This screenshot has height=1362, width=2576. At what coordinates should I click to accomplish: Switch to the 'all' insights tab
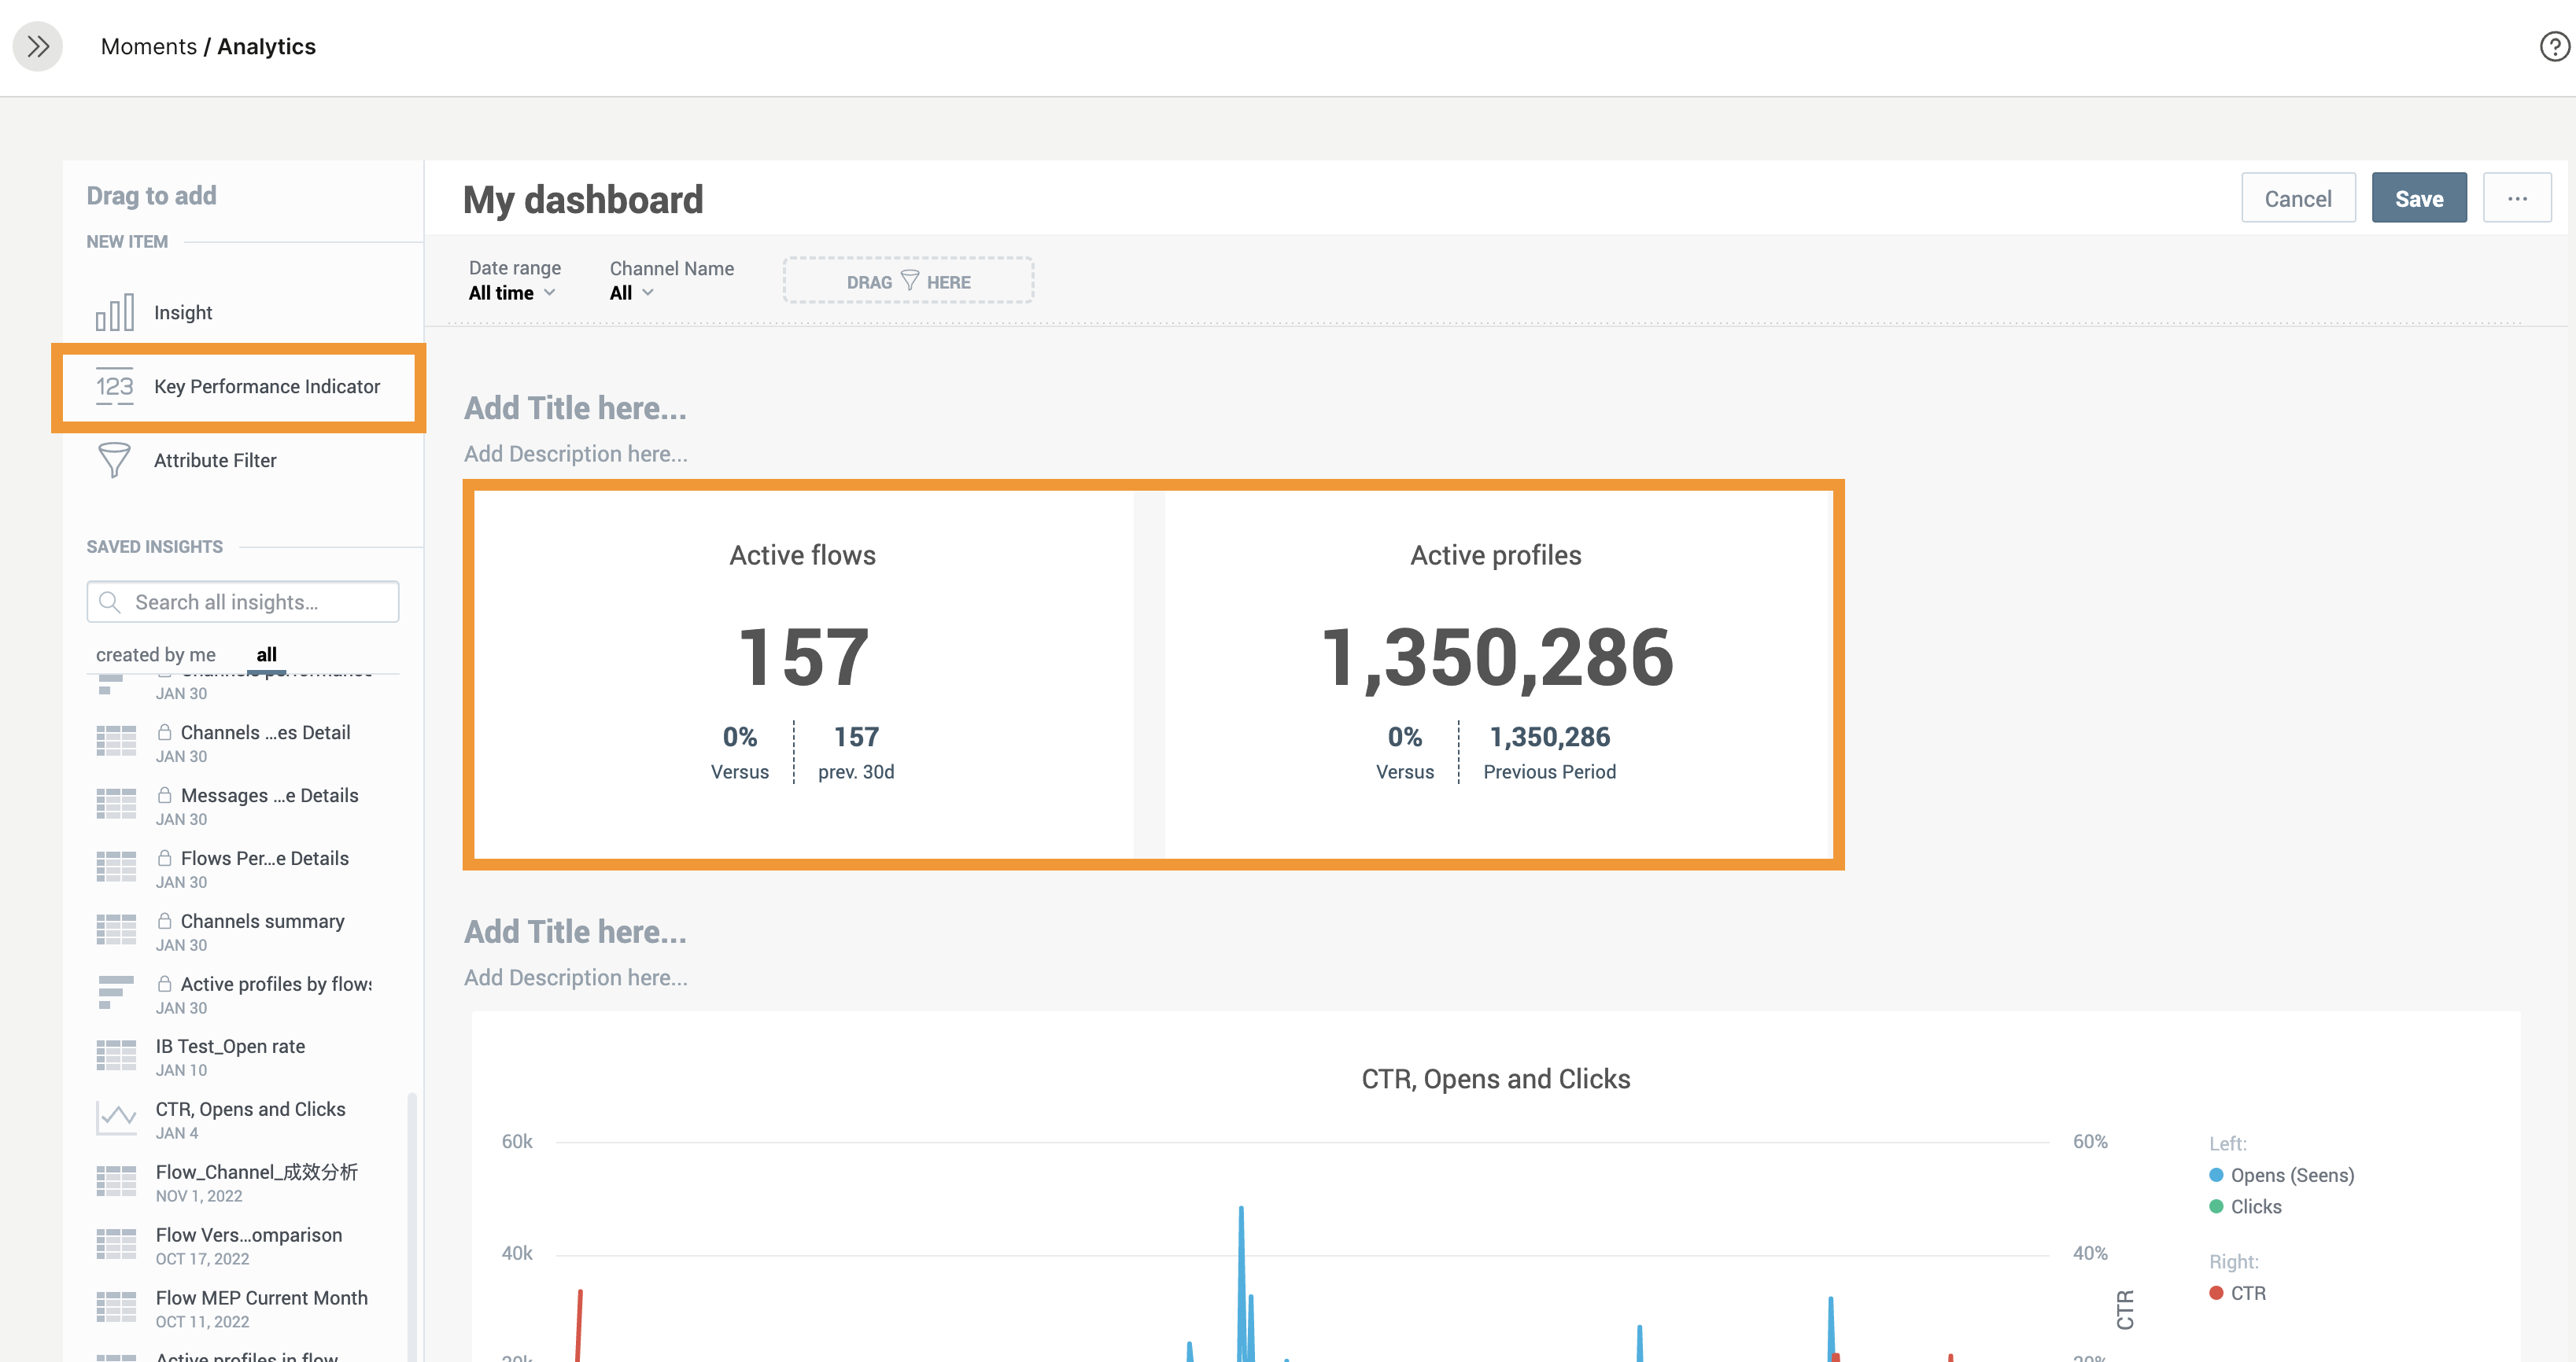[x=266, y=654]
